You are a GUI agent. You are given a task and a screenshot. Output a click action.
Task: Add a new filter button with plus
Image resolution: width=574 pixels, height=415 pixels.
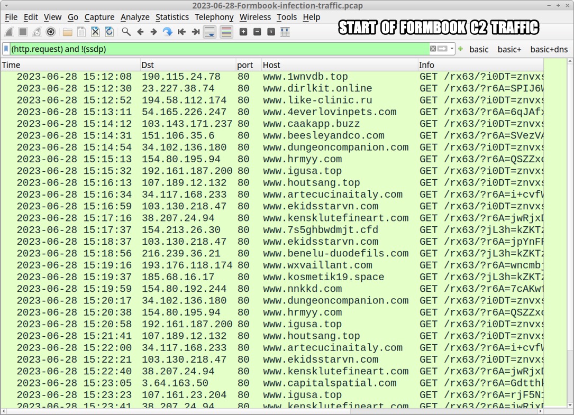[460, 49]
